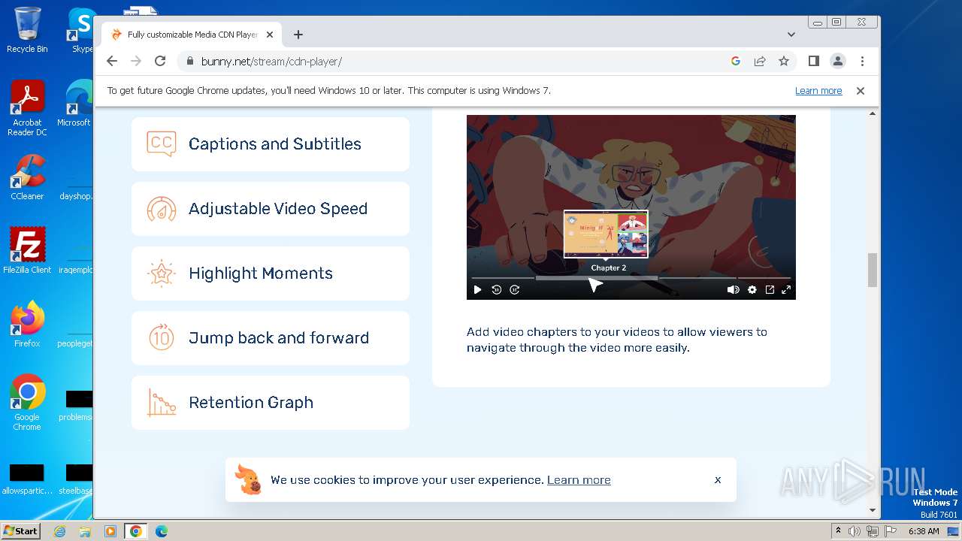Click the CC captions icon
962x541 pixels.
162,144
